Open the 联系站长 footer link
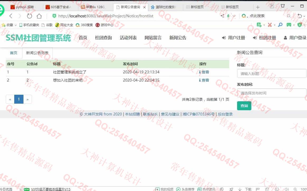 click(150, 114)
